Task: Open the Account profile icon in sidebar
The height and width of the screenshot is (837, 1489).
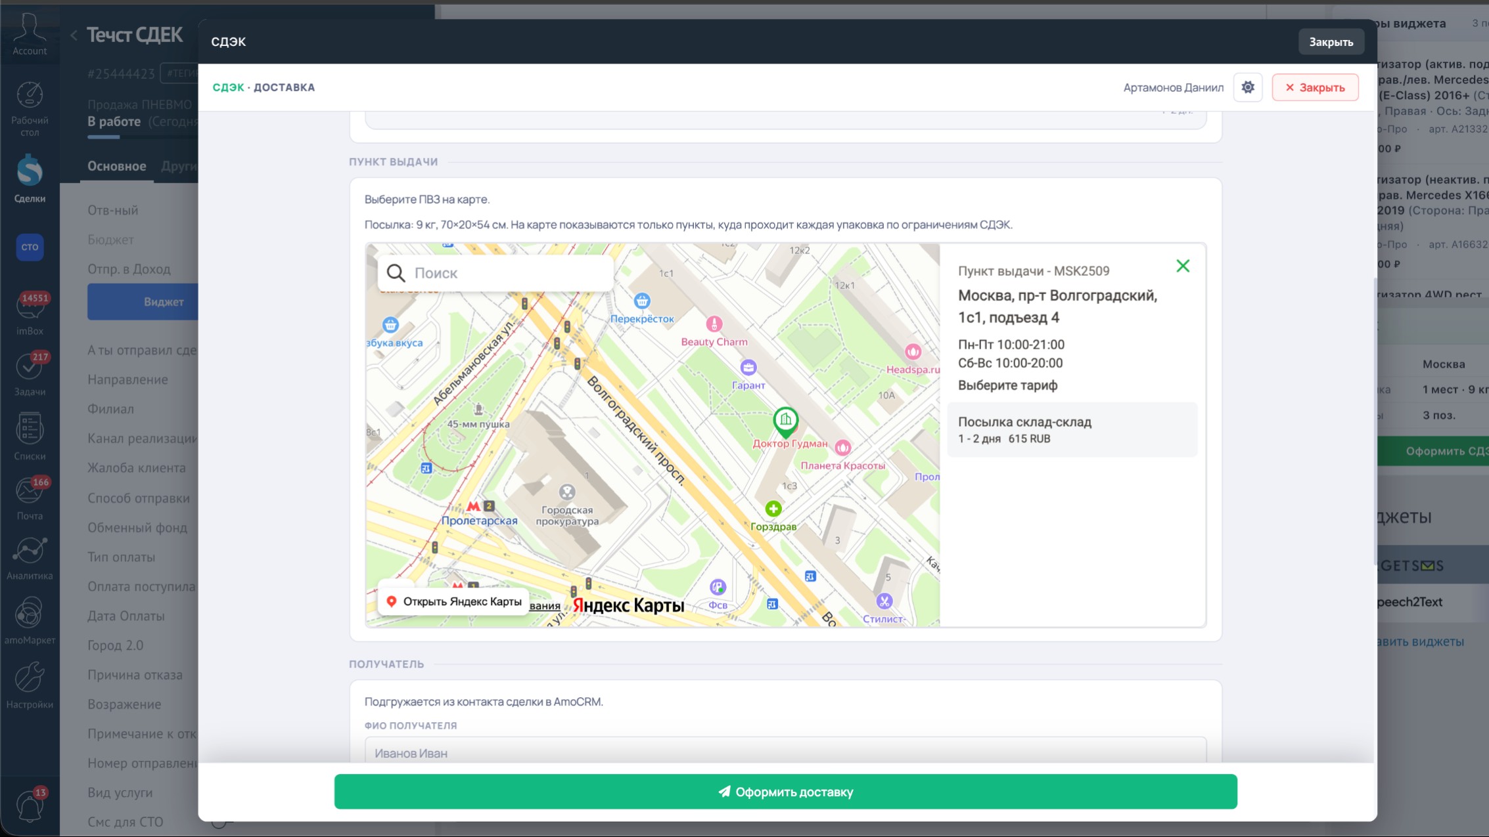Action: [30, 34]
